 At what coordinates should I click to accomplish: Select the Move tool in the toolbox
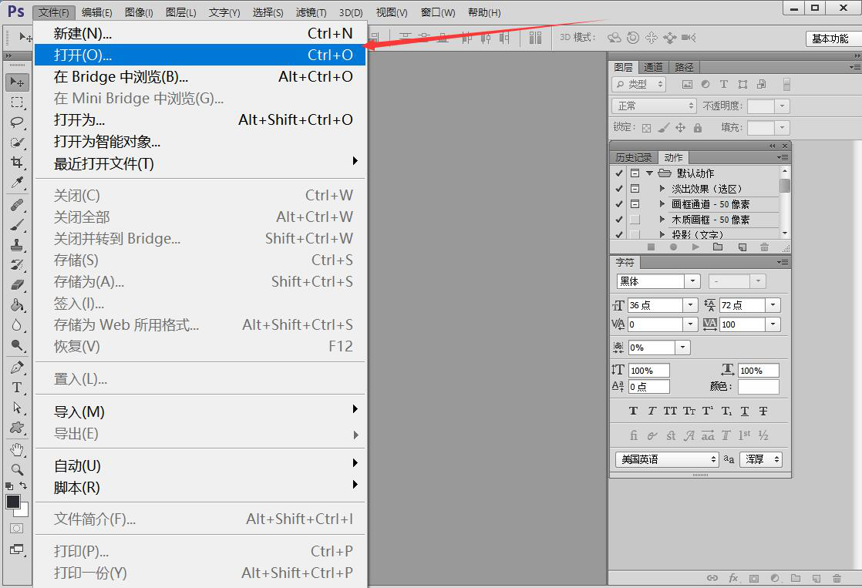(17, 82)
